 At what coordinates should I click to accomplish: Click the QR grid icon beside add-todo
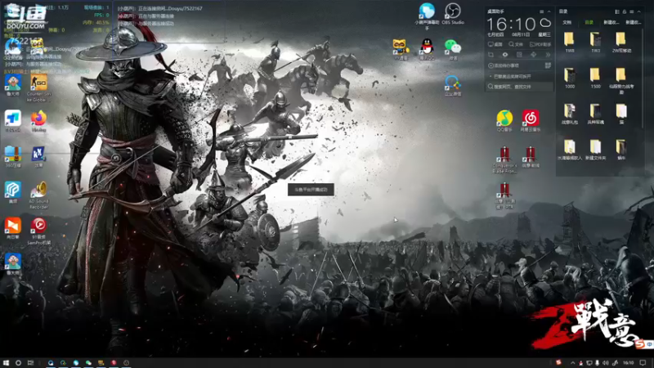(x=548, y=65)
